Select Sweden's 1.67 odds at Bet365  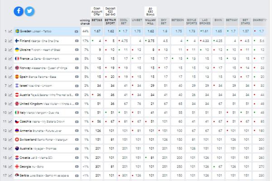97,31
